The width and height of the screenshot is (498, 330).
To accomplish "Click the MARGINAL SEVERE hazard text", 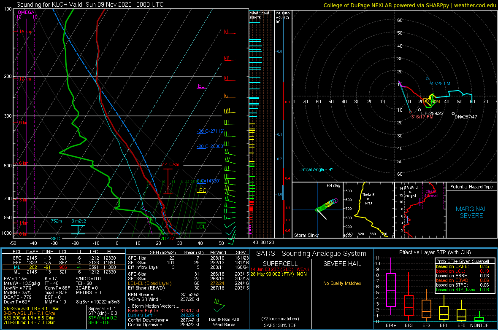I will pos(471,212).
